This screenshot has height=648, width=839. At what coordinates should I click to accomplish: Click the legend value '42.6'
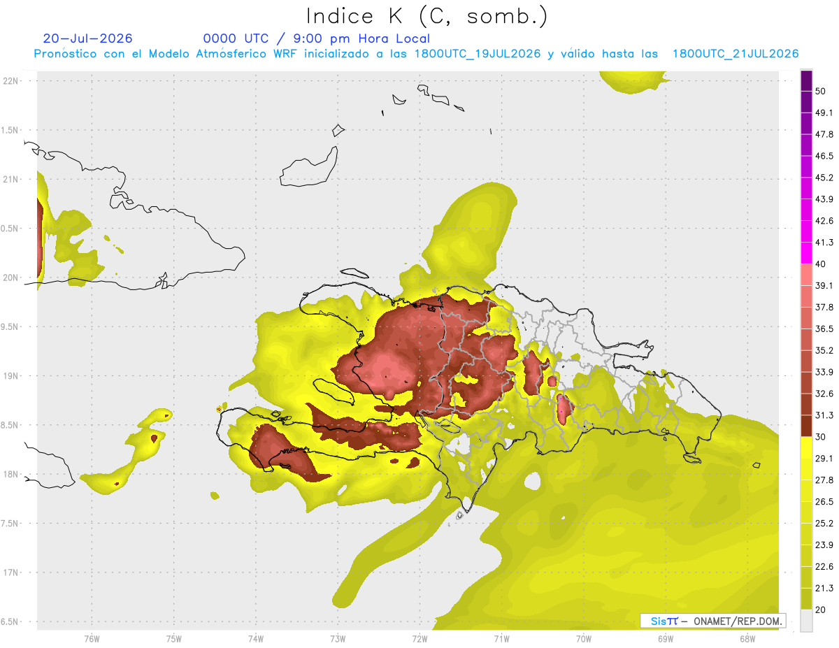point(824,221)
